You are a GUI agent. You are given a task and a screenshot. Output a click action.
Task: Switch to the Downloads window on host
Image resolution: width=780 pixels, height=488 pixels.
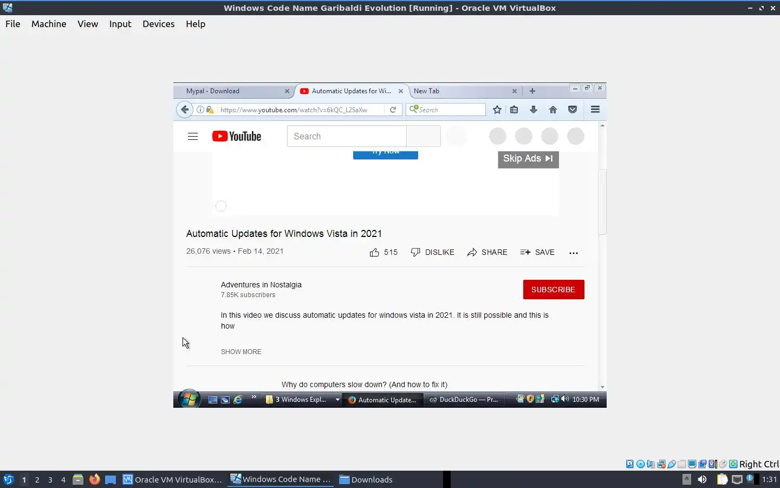tap(366, 479)
